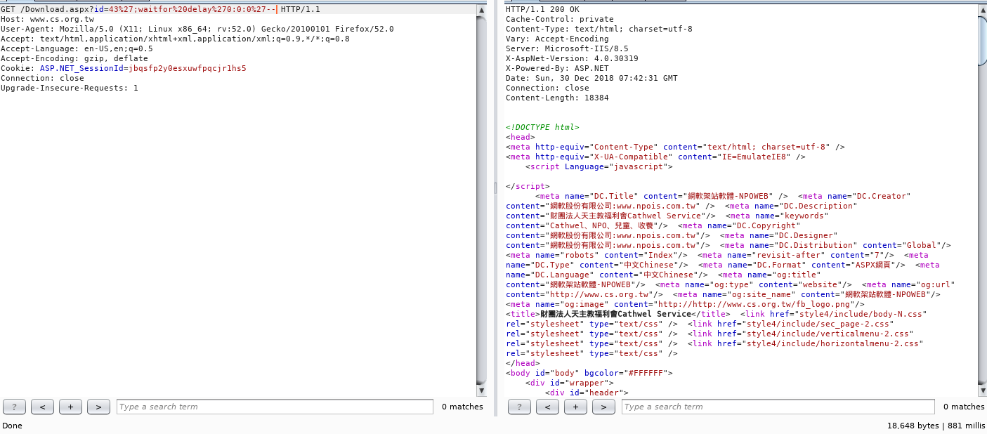The height and width of the screenshot is (434, 987).
Task: Click the response pane scrollbar thumb
Action: (x=982, y=41)
